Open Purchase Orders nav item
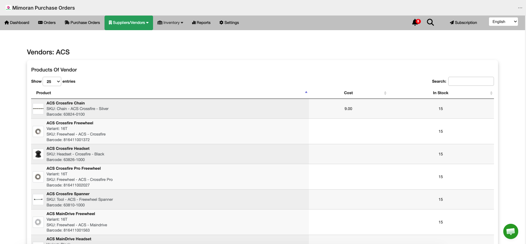This screenshot has width=526, height=244. pos(82,23)
